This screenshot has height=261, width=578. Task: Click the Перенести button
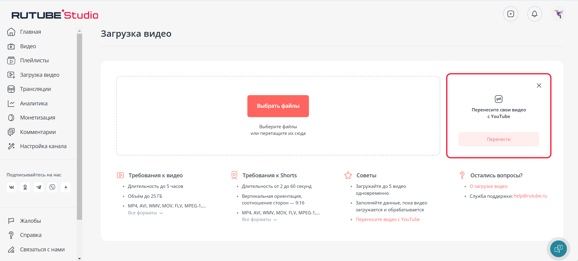pyautogui.click(x=499, y=139)
